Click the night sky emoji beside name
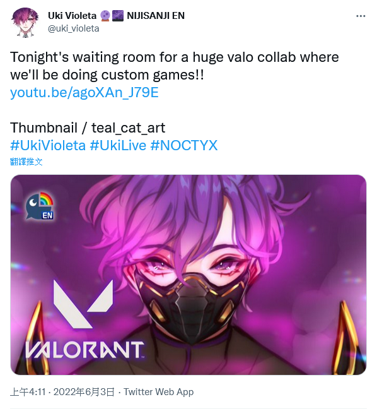The width and height of the screenshot is (377, 409). coord(117,16)
